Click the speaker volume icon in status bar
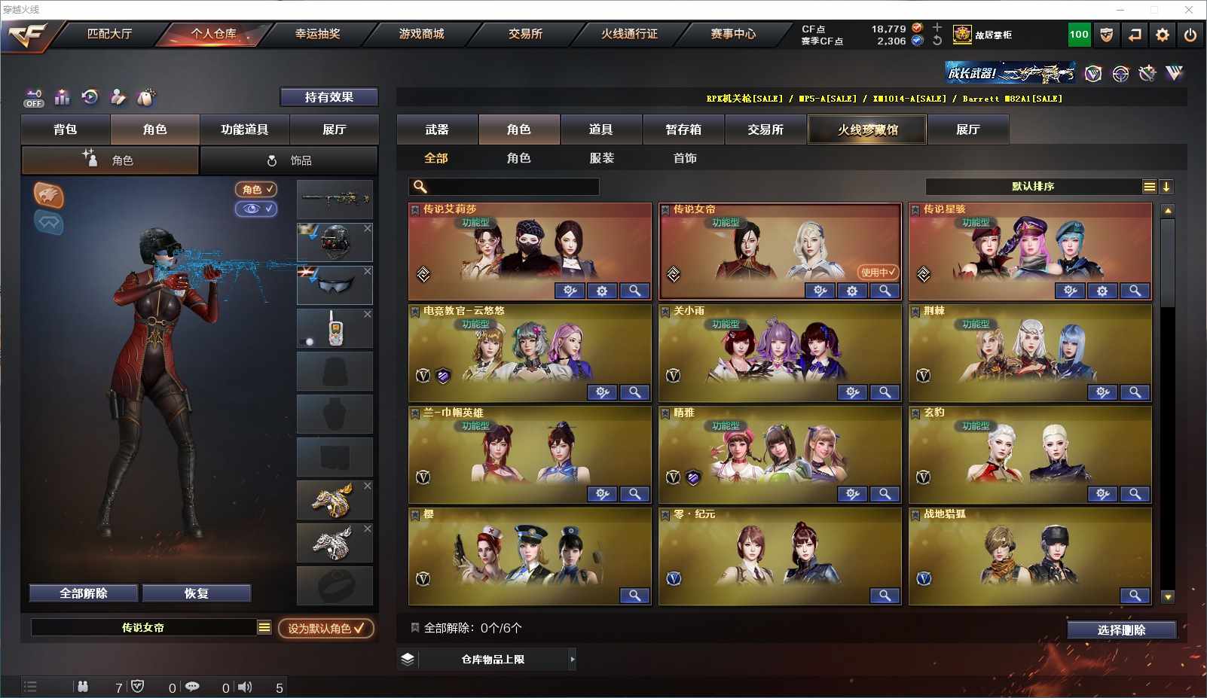 point(245,687)
